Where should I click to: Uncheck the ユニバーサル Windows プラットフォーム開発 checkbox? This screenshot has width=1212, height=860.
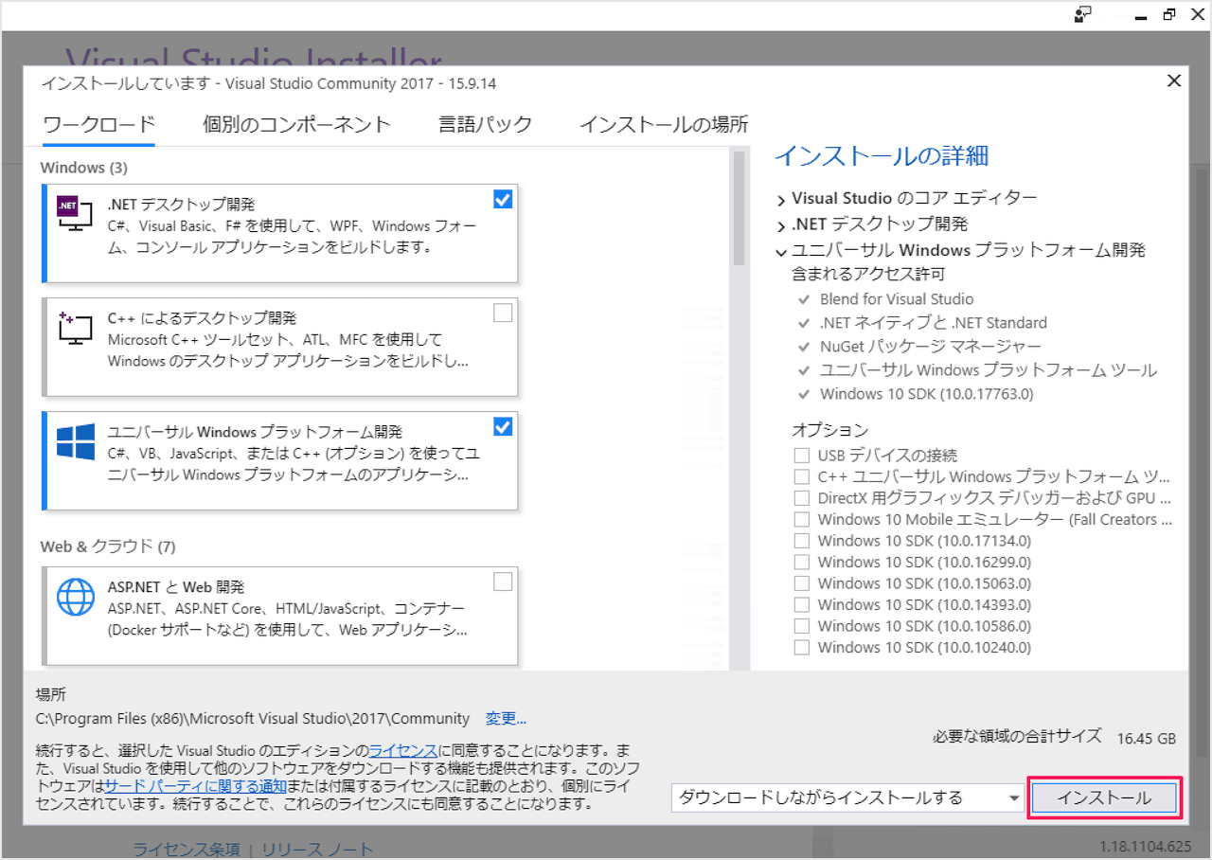pos(503,426)
